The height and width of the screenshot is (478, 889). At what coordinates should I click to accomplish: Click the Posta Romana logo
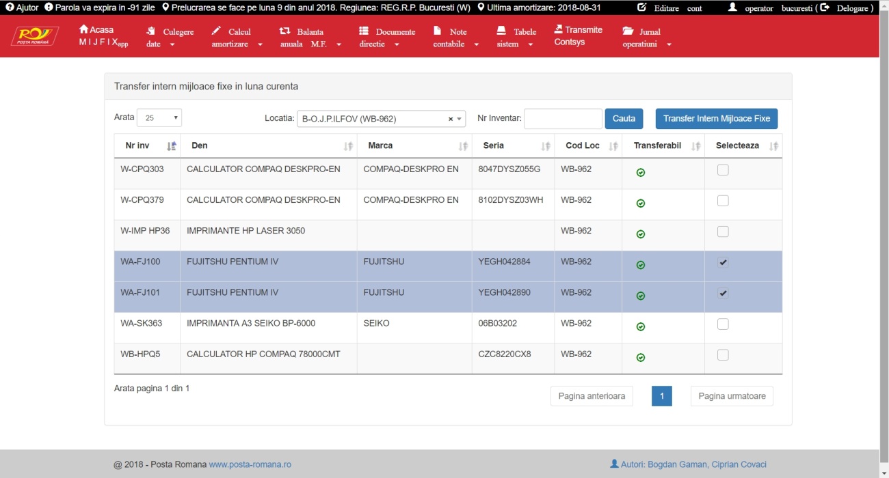click(x=34, y=36)
